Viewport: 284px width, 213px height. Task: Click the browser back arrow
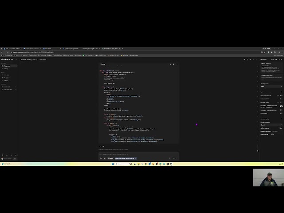point(2,52)
